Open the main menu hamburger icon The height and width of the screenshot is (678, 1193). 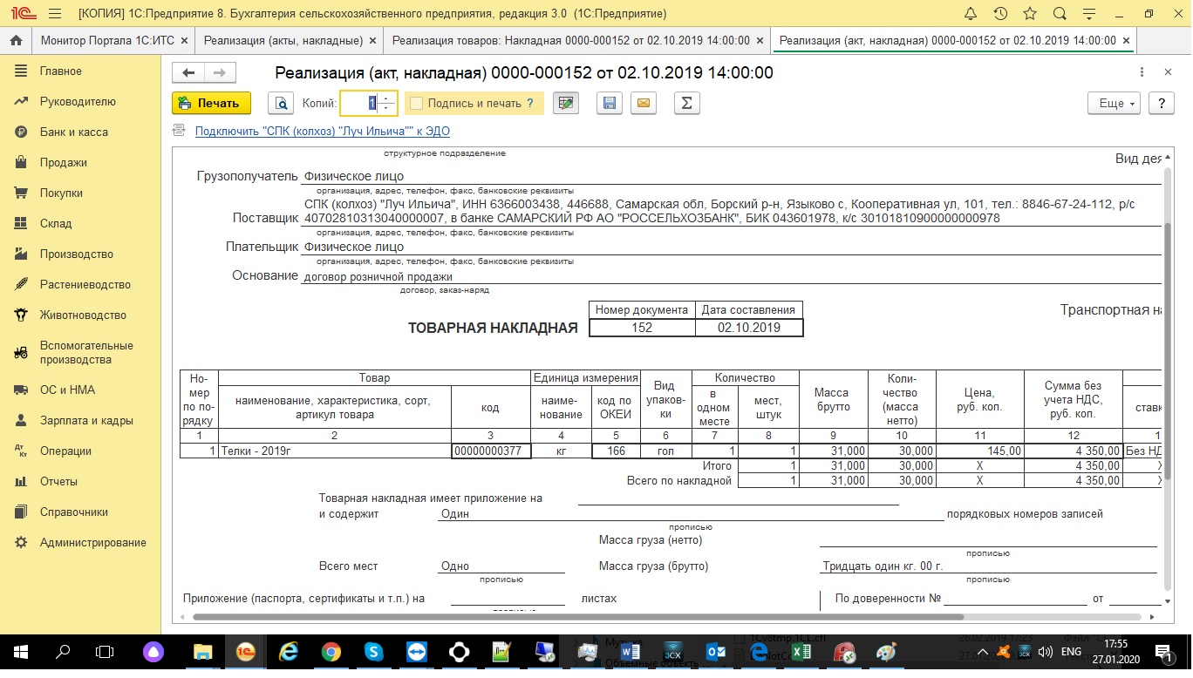(x=54, y=14)
